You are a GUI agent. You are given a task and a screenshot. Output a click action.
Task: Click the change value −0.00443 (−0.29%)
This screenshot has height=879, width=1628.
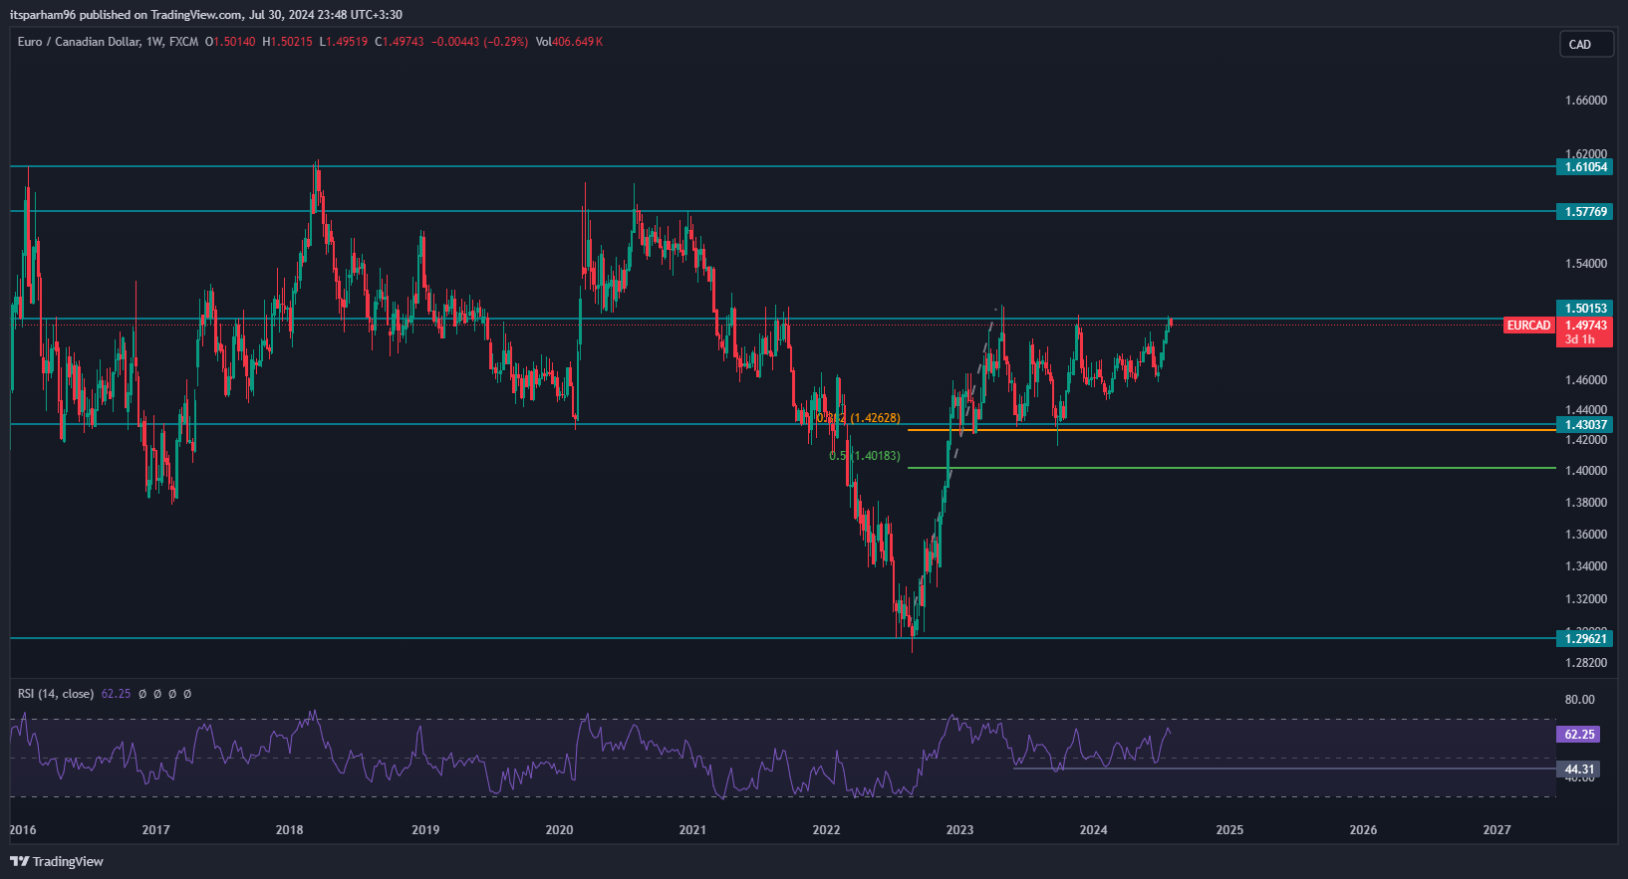[x=479, y=42]
